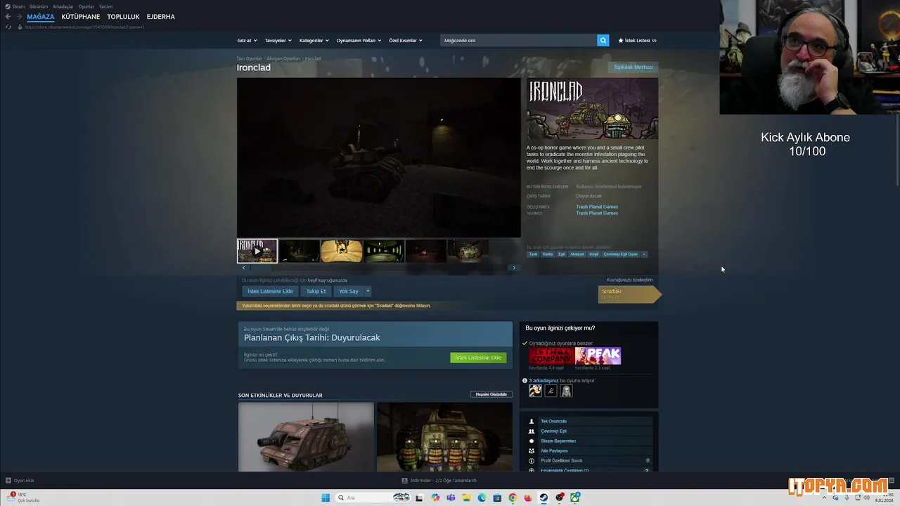The image size is (900, 506).
Task: Click the screenshot strip horizontal scrollbar
Action: (378, 268)
